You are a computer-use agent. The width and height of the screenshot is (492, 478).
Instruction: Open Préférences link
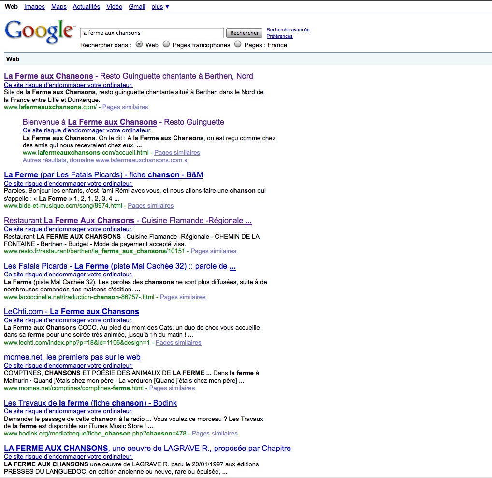[x=279, y=36]
